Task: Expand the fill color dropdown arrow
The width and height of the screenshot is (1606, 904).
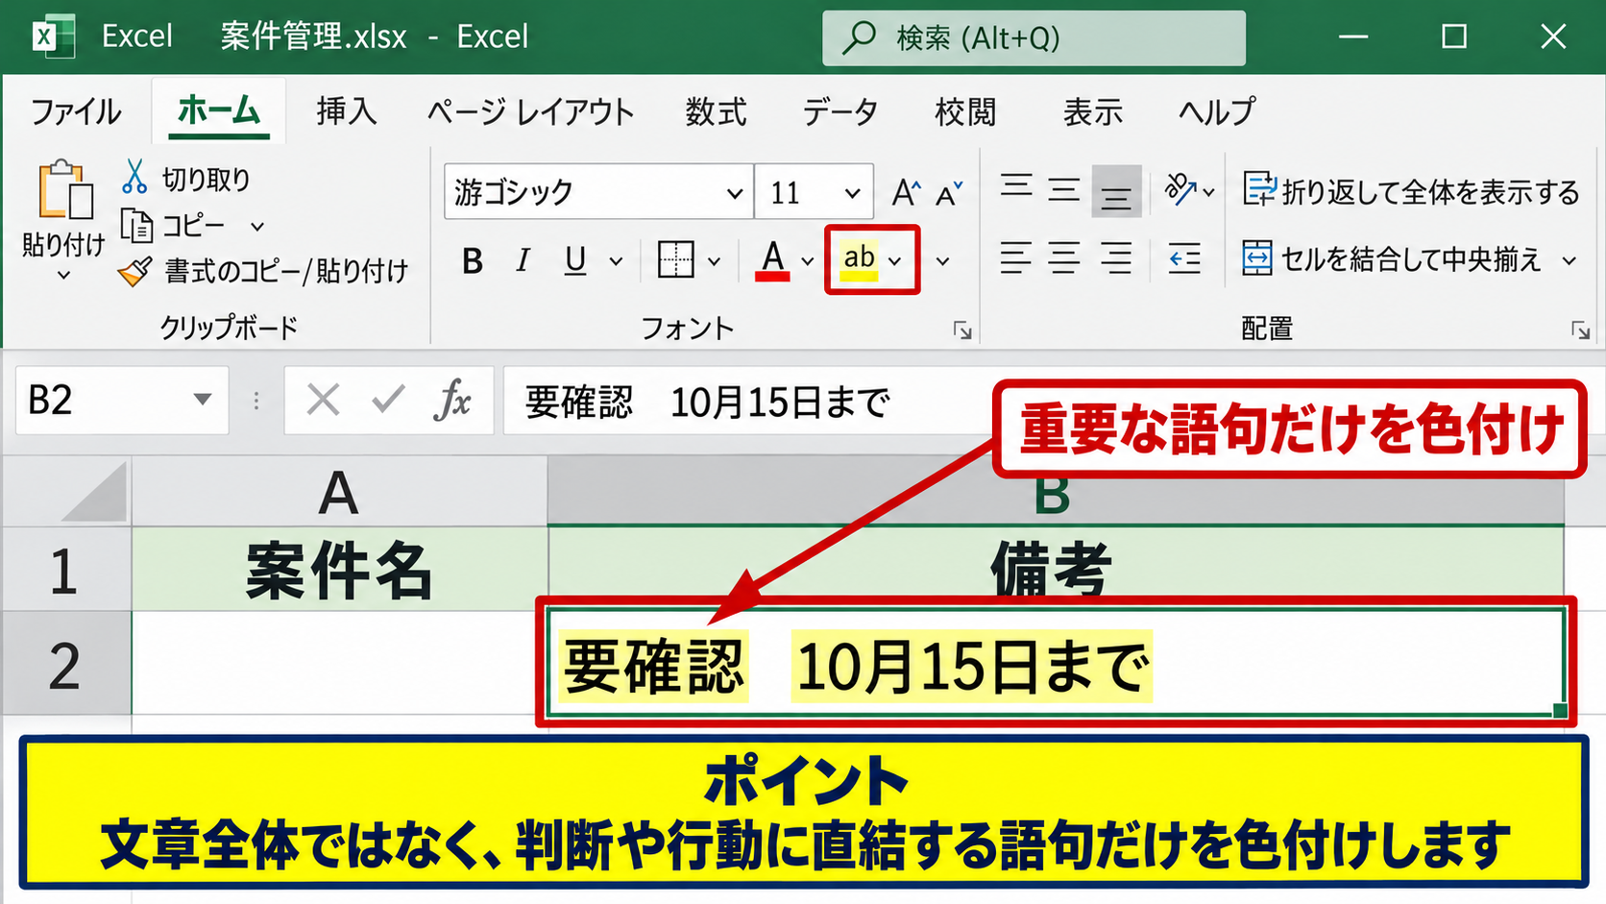Action: click(x=895, y=261)
